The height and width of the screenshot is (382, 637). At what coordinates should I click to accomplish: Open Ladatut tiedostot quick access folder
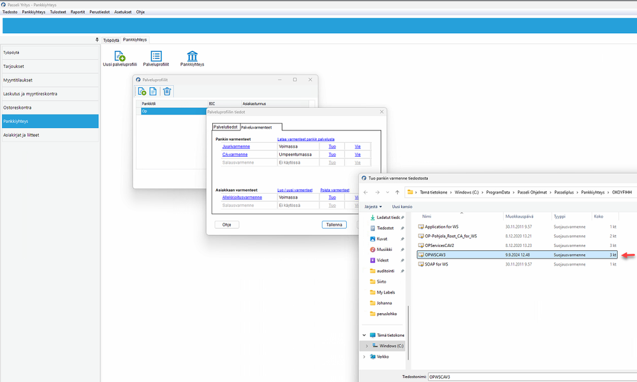pyautogui.click(x=387, y=217)
